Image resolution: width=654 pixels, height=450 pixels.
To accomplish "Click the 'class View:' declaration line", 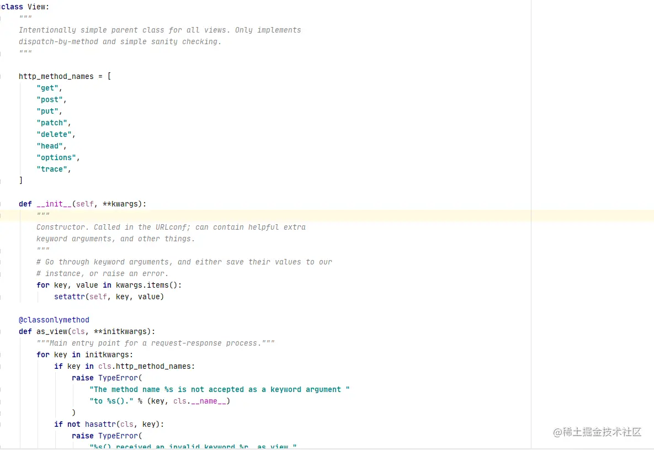I will [x=25, y=7].
